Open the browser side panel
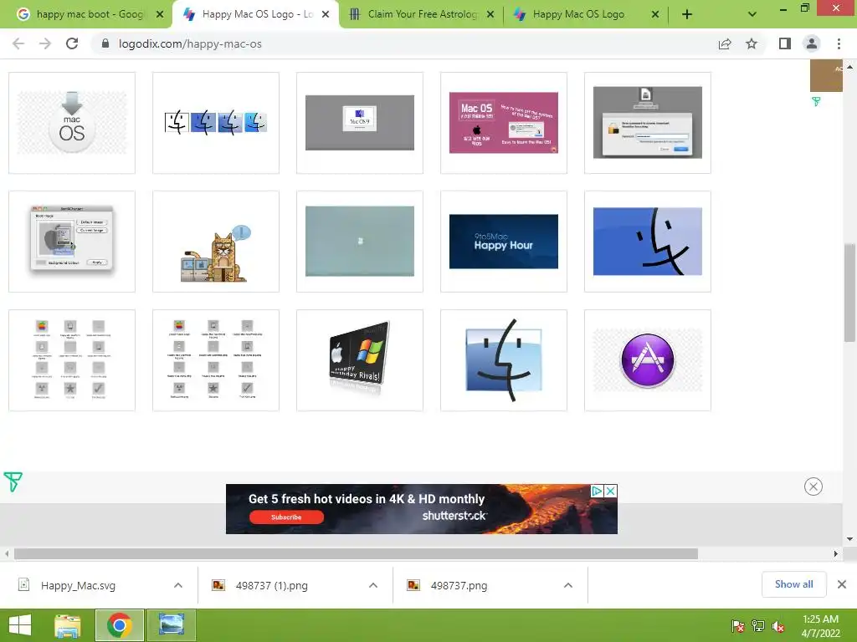This screenshot has height=642, width=857. point(785,43)
